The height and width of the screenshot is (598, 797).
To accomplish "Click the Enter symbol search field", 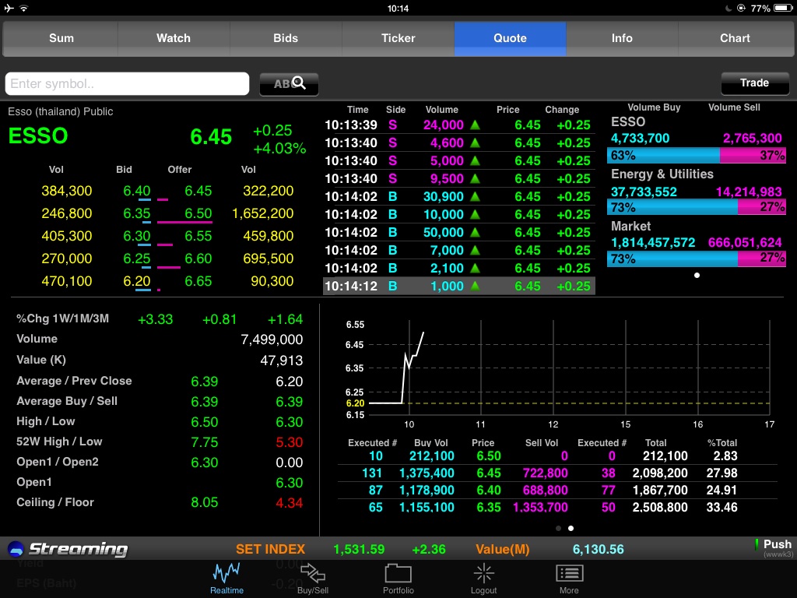I will [x=127, y=84].
